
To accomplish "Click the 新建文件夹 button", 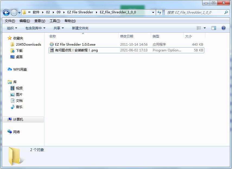I will point(80,28).
